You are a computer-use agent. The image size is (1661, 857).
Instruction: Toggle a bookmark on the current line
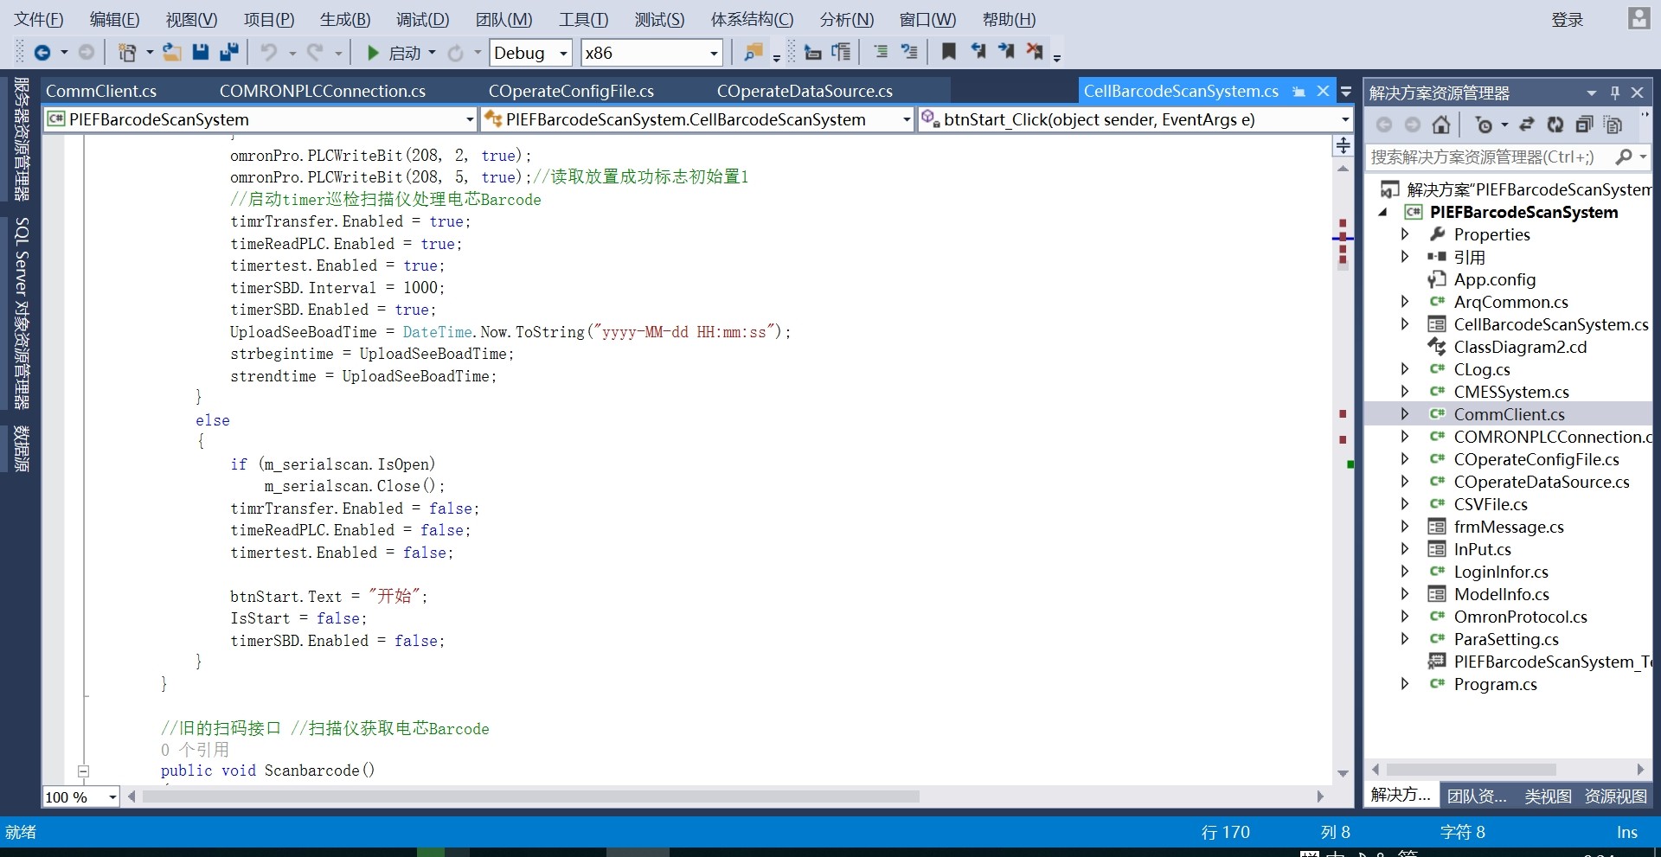point(948,53)
